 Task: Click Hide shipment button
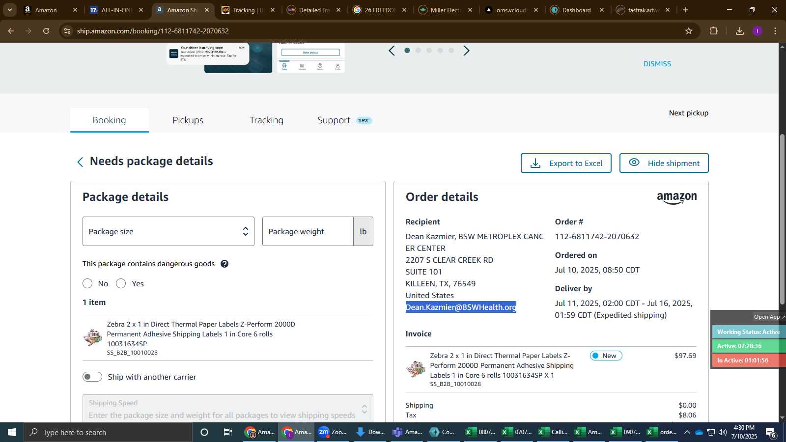coord(664,163)
